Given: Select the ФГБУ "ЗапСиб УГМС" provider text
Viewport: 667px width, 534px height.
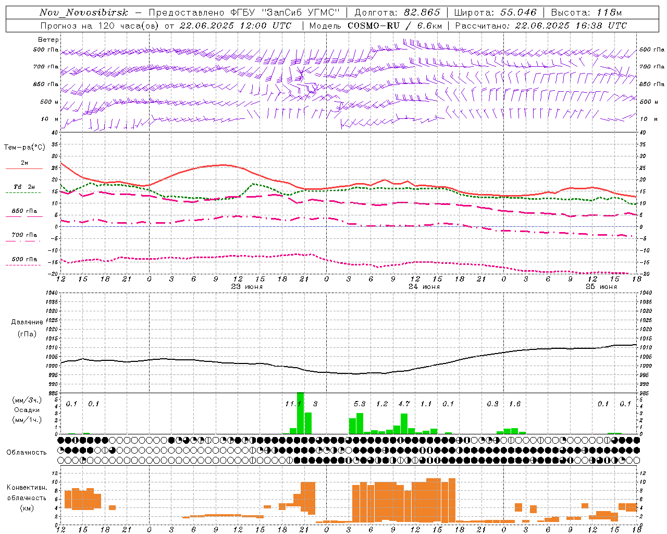Looking at the screenshot, I should pos(286,13).
